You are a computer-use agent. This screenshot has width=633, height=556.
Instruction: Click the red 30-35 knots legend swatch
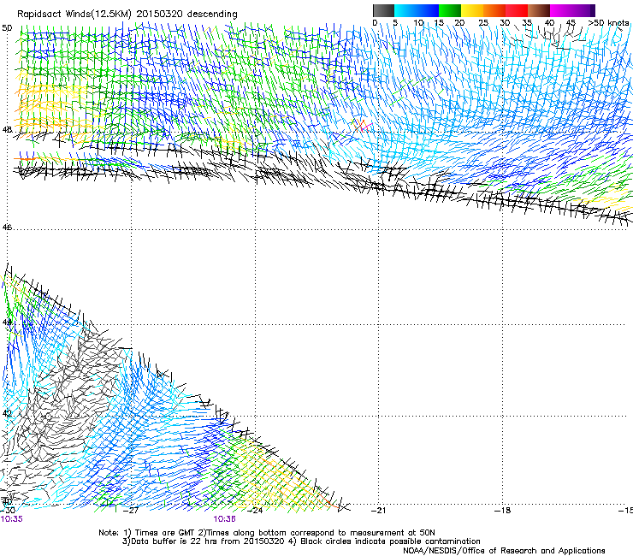tap(517, 10)
